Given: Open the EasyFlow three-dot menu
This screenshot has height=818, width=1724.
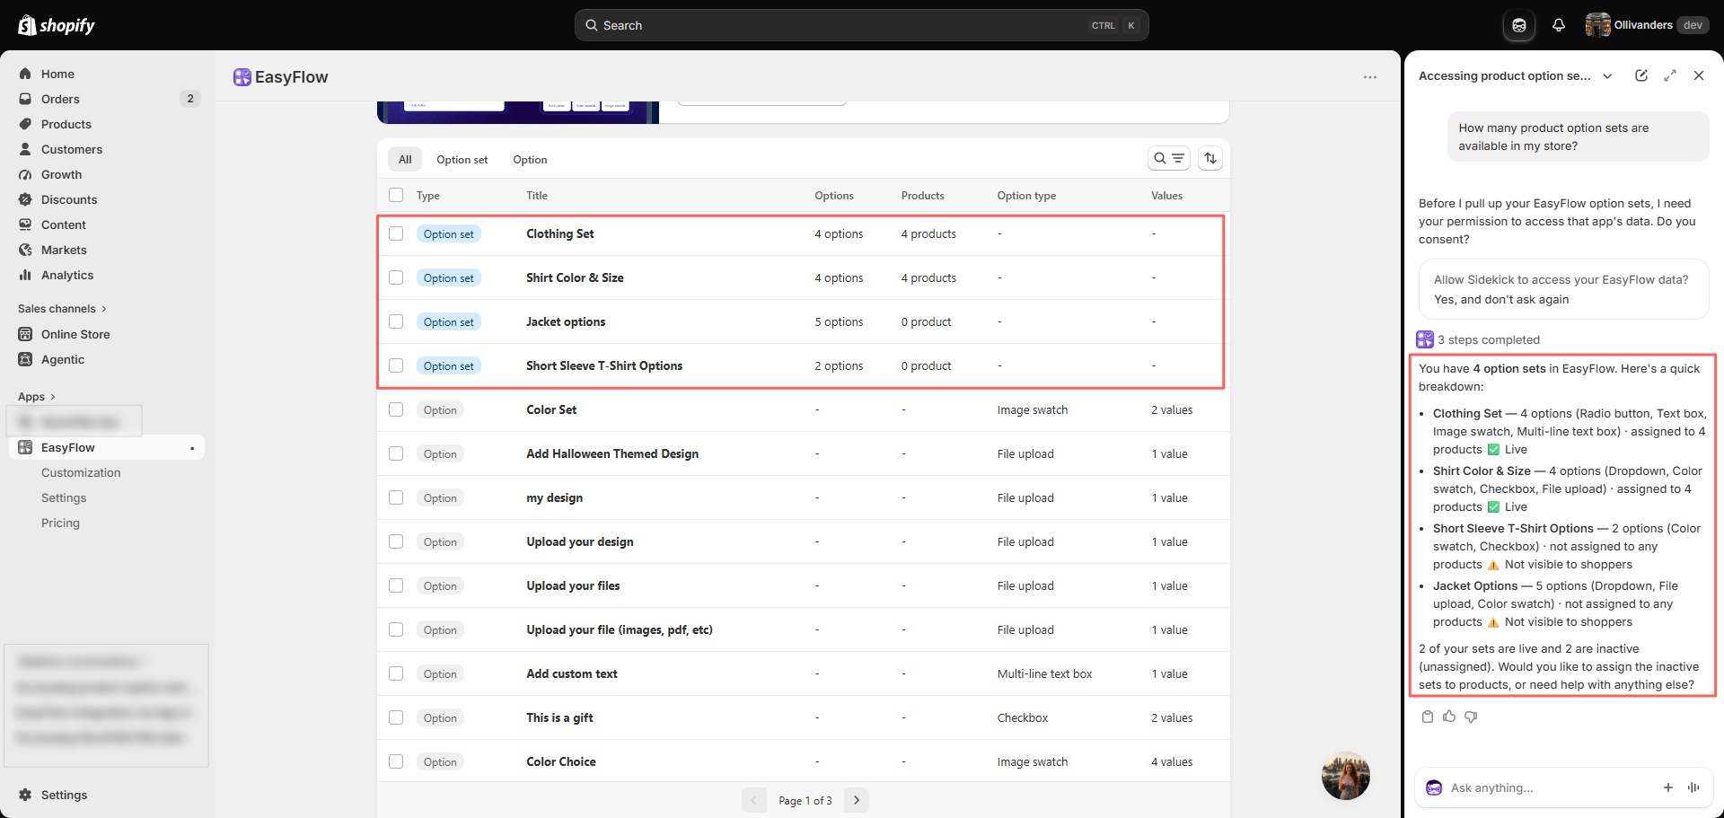Looking at the screenshot, I should click(x=1369, y=77).
